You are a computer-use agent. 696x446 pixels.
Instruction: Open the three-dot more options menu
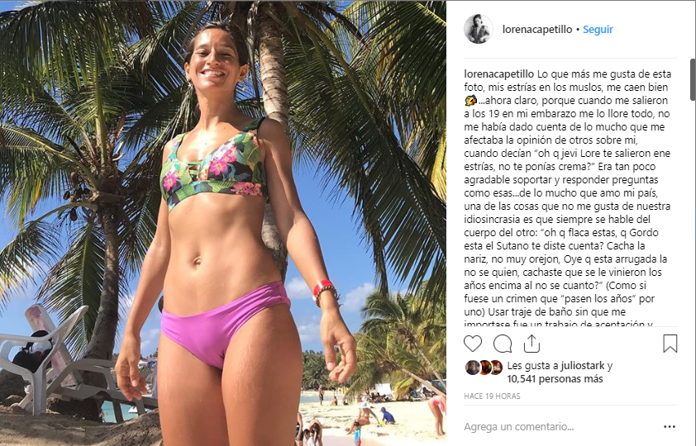670,426
